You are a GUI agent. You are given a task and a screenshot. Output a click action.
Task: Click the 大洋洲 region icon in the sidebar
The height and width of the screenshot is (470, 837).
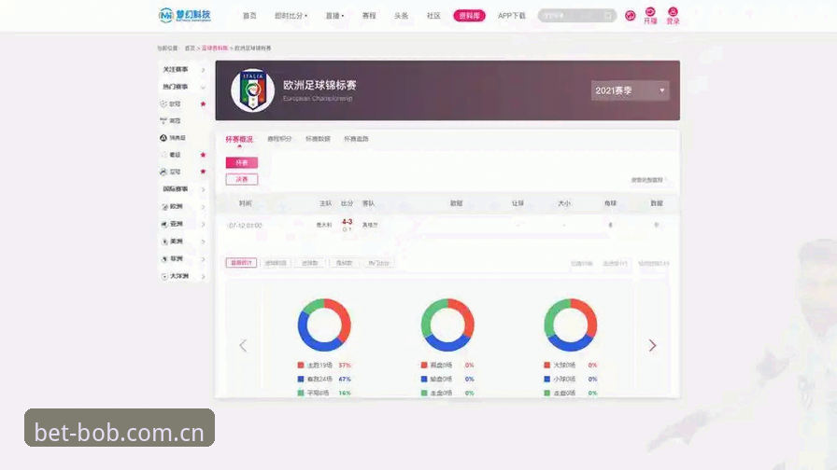[164, 277]
